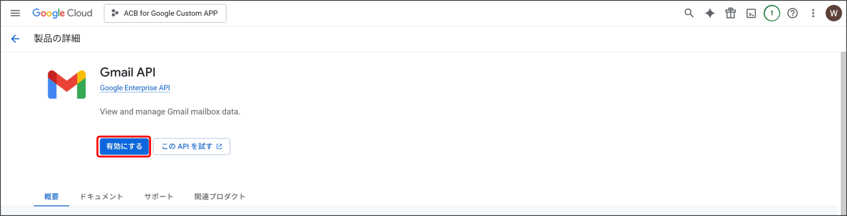Open the three-dot settings menu
This screenshot has width=847, height=216.
813,13
